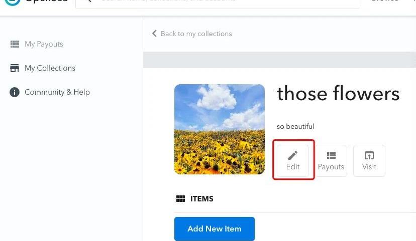Image resolution: width=416 pixels, height=241 pixels.
Task: Click the sunflower field collection thumbnail
Action: [220, 129]
